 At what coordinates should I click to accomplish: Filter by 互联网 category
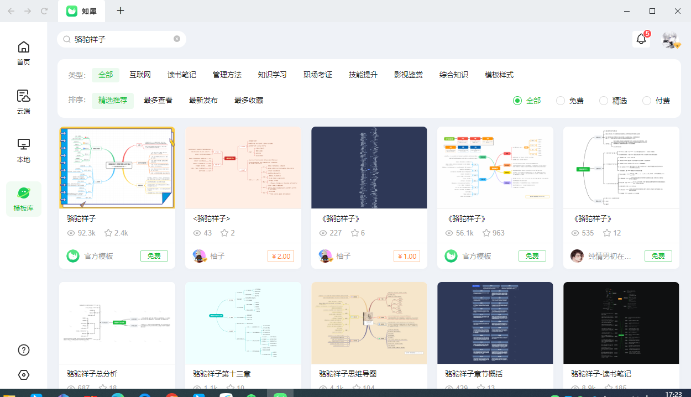(x=140, y=75)
